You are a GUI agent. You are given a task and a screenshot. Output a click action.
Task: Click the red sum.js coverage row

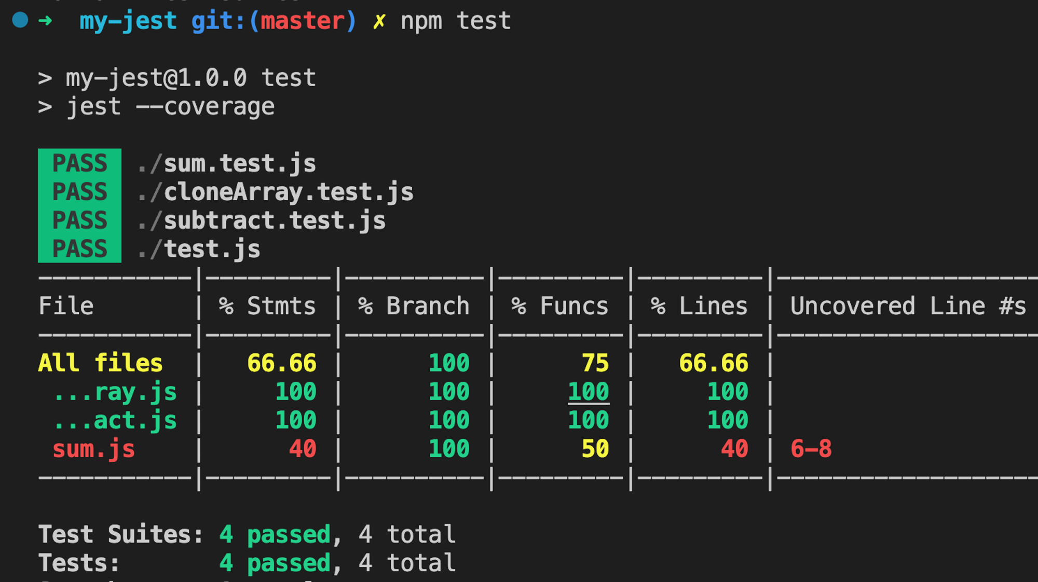(93, 449)
